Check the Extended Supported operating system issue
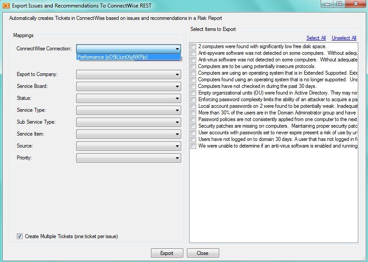Image resolution: width=368 pixels, height=262 pixels. pyautogui.click(x=193, y=73)
